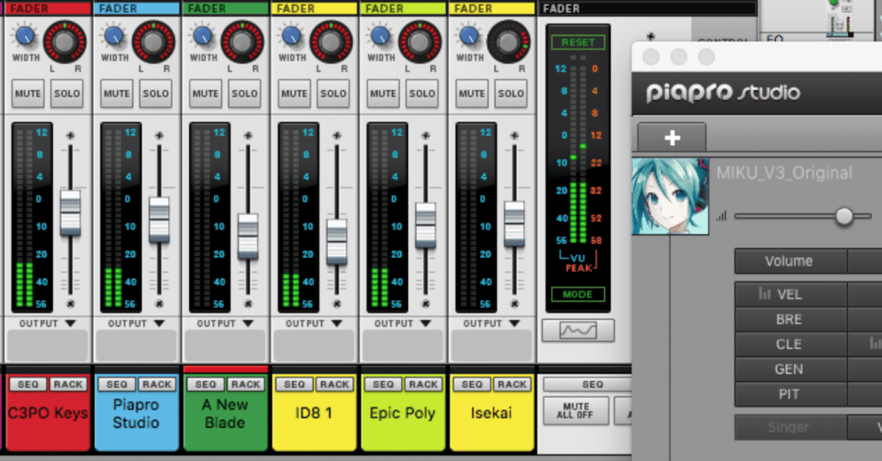Click the Isekai fader handle
Viewport: 882px width, 461px height.
515,224
